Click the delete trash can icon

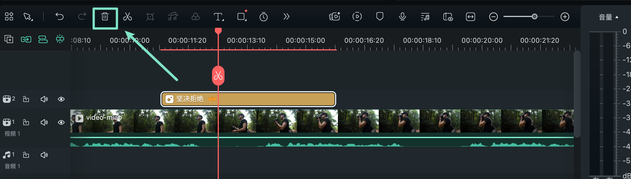point(105,17)
